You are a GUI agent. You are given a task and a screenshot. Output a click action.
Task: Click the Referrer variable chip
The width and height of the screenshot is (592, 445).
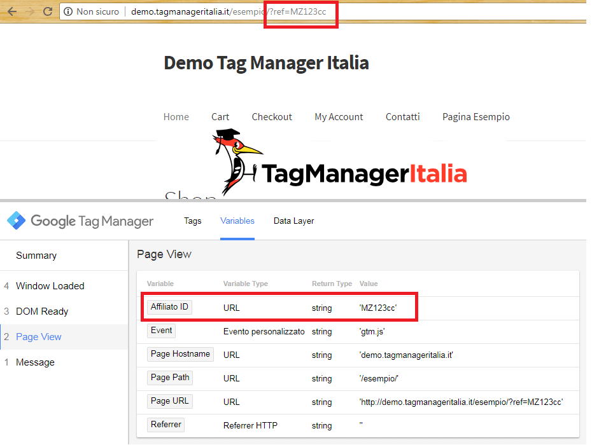click(x=166, y=425)
